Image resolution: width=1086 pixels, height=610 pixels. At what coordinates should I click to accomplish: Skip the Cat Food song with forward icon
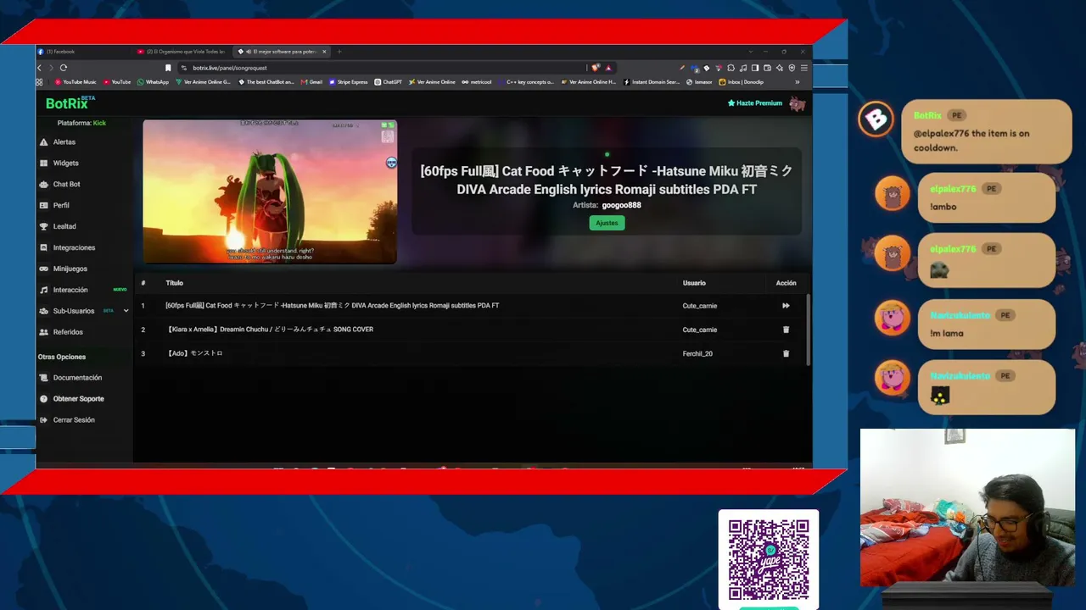click(786, 306)
